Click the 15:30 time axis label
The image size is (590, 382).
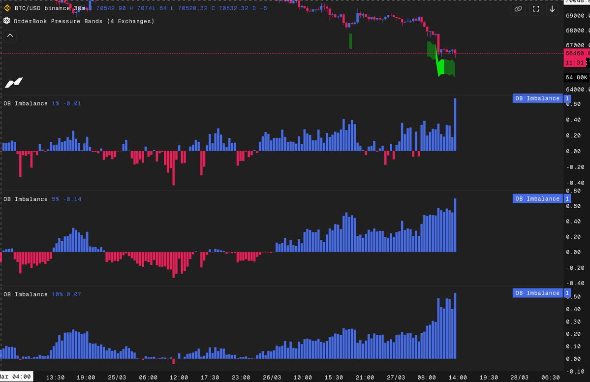pyautogui.click(x=334, y=377)
